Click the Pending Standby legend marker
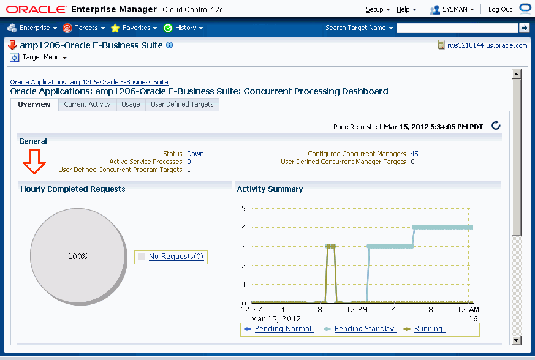Viewport: 535px width, 360px height. pos(327,329)
